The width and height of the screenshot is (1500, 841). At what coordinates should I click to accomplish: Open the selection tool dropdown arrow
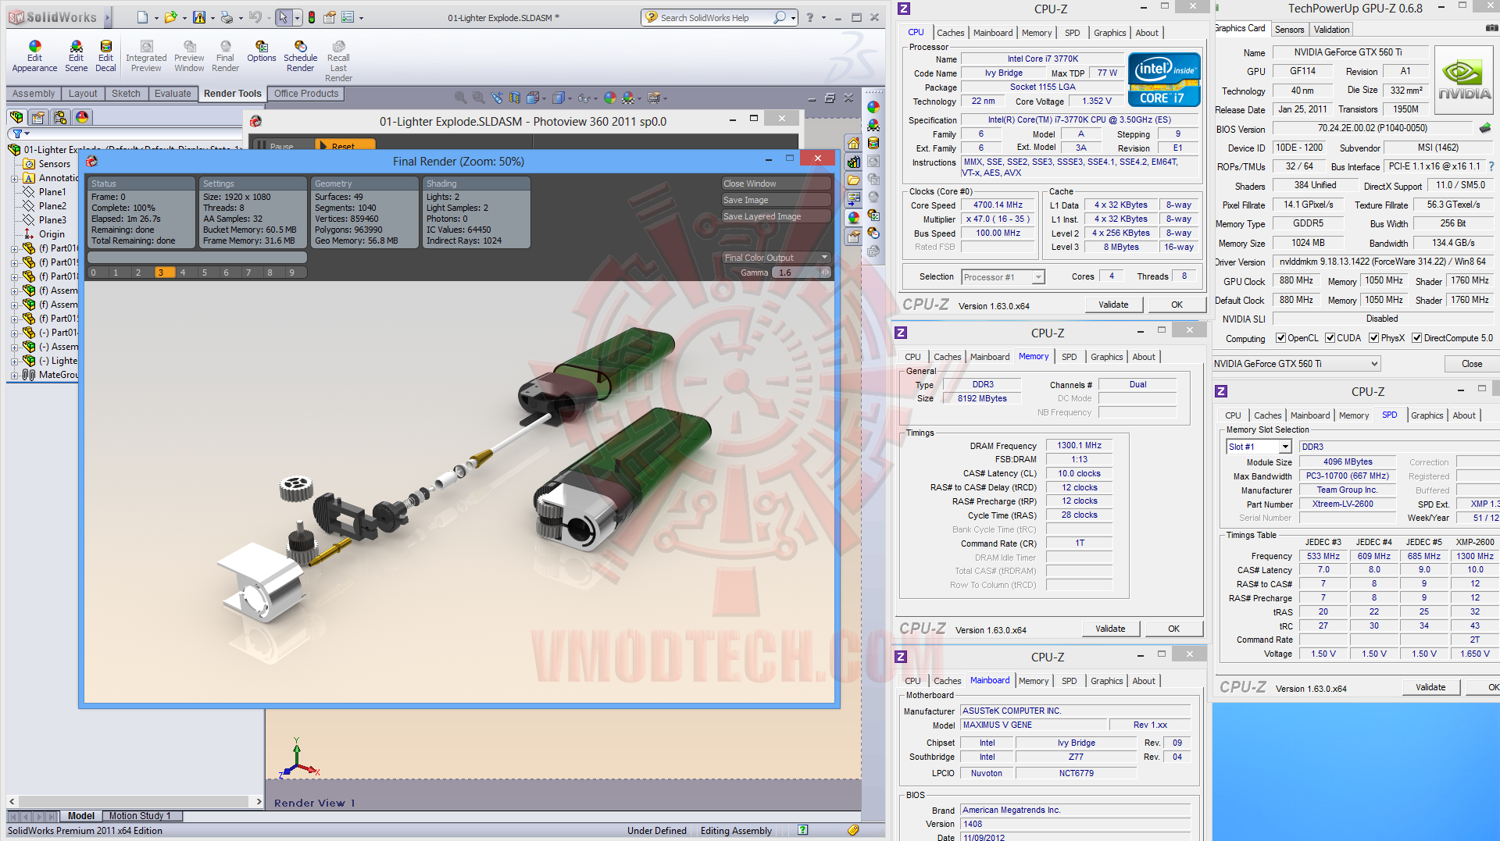(297, 17)
